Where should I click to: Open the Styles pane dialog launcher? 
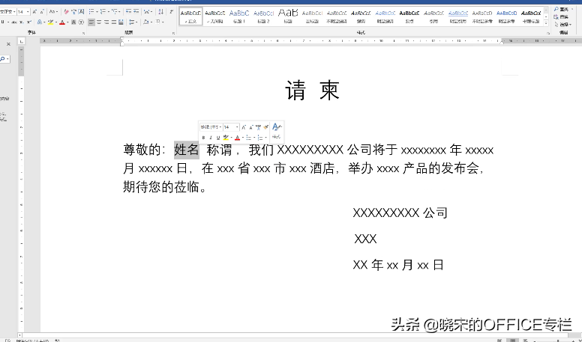[547, 34]
